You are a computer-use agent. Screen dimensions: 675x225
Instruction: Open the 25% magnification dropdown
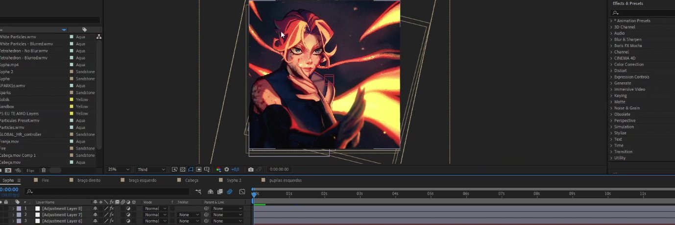tap(119, 169)
